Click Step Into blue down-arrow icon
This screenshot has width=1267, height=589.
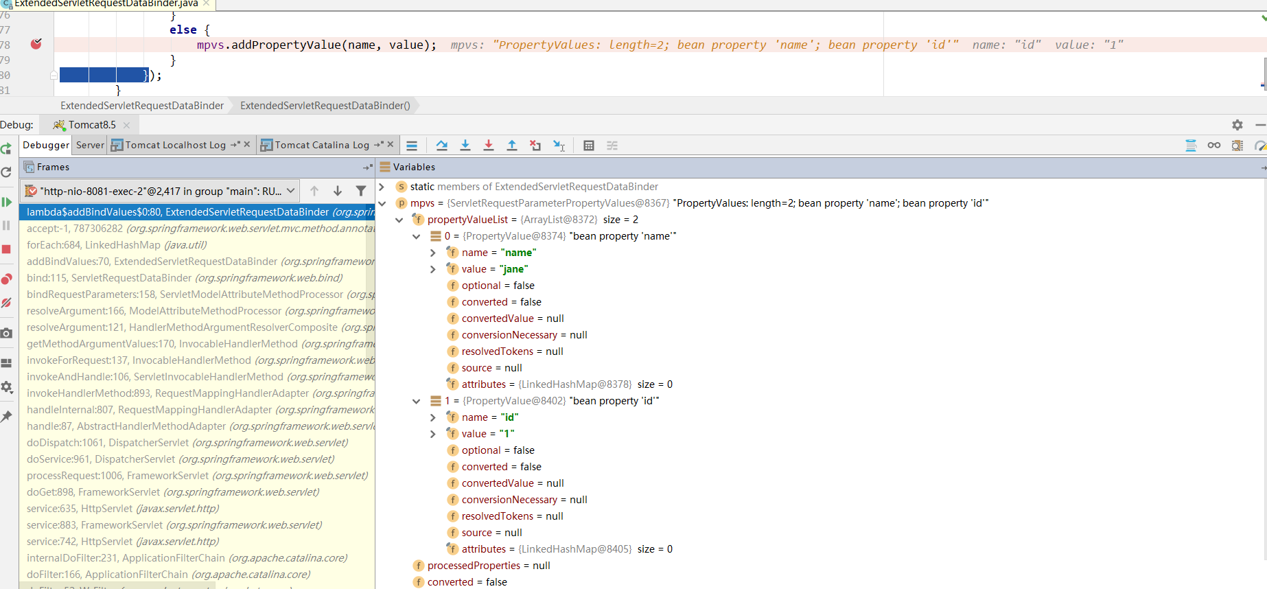point(465,146)
